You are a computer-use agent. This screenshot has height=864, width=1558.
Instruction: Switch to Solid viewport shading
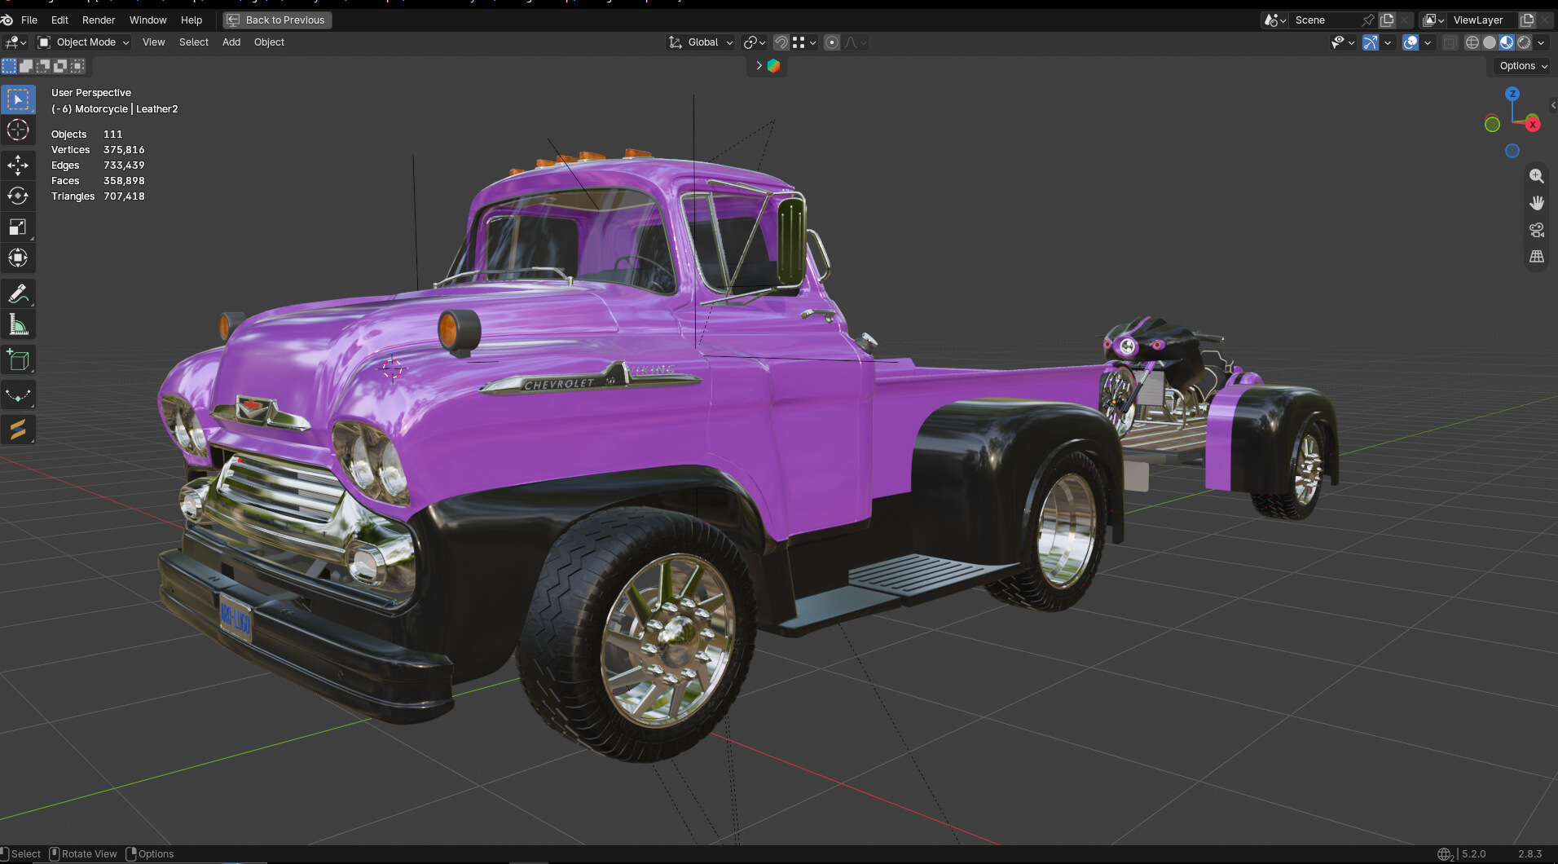(x=1490, y=42)
